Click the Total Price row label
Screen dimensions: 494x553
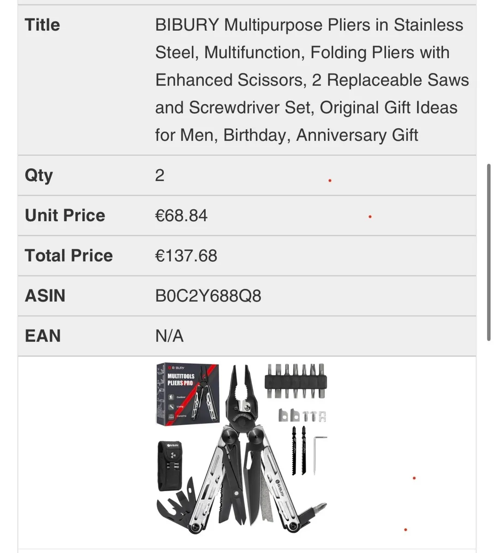pos(69,256)
